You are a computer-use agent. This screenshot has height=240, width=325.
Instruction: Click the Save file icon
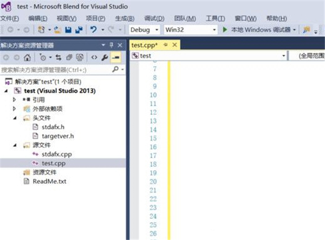click(69, 29)
